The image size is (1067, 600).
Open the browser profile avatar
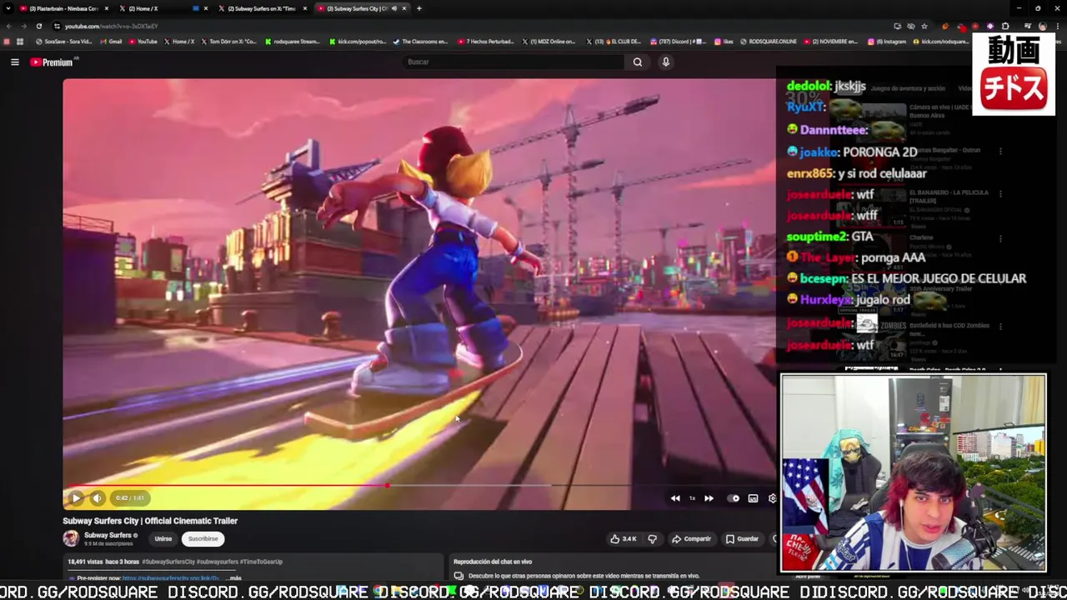[x=1042, y=26]
